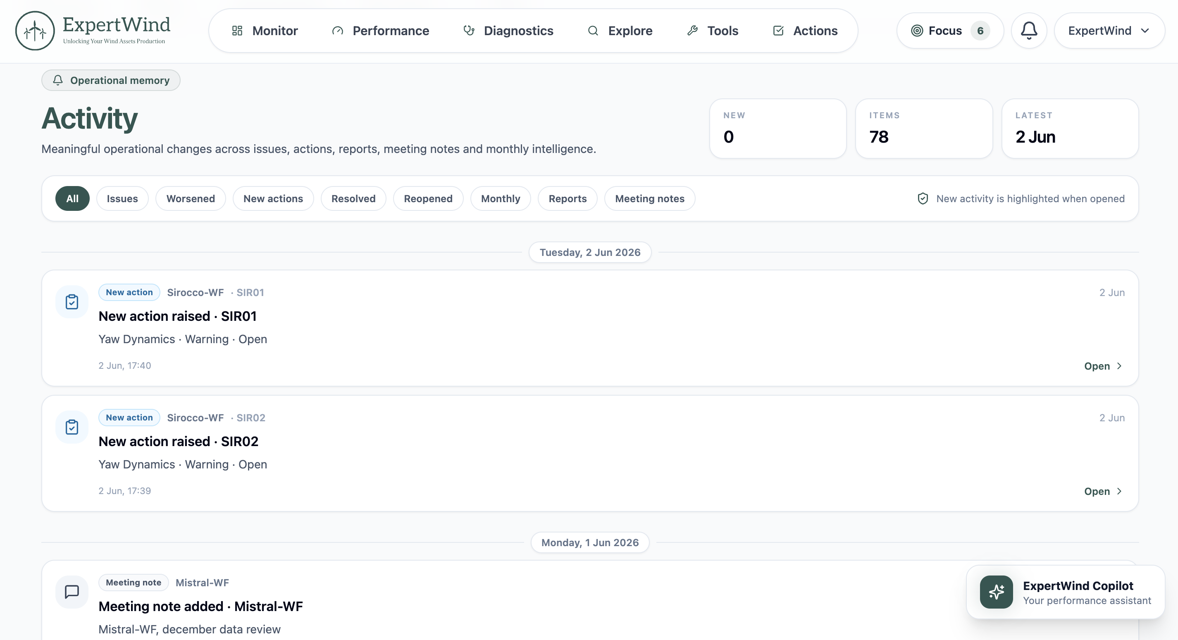The height and width of the screenshot is (640, 1178).
Task: Toggle the Worsened filter chip
Action: click(191, 198)
